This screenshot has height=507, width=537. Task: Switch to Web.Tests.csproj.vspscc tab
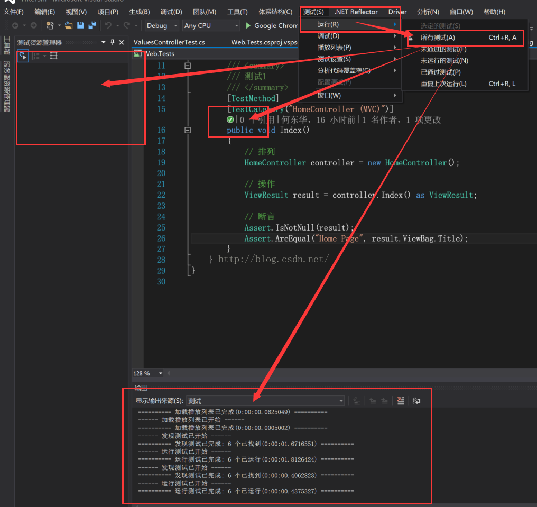(x=264, y=42)
